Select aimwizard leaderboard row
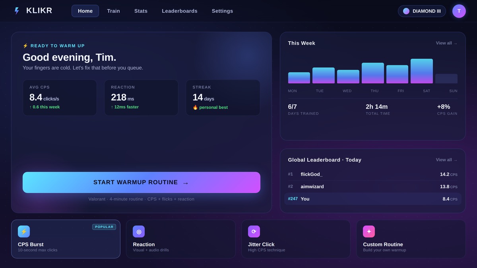 [x=373, y=187]
